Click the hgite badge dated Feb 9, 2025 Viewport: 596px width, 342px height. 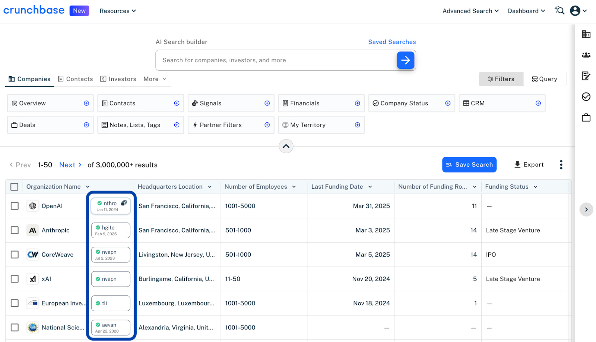coord(111,230)
